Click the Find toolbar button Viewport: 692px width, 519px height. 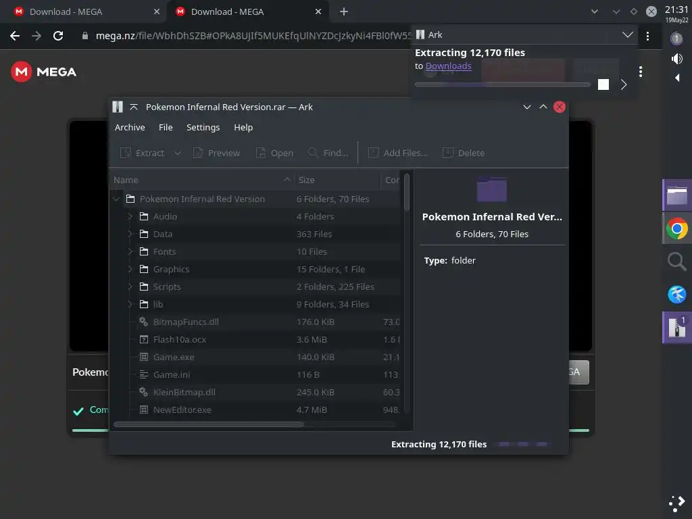click(328, 153)
